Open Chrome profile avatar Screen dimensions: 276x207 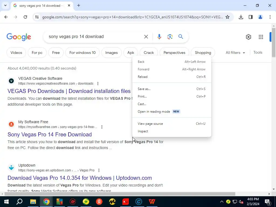tap(260, 17)
